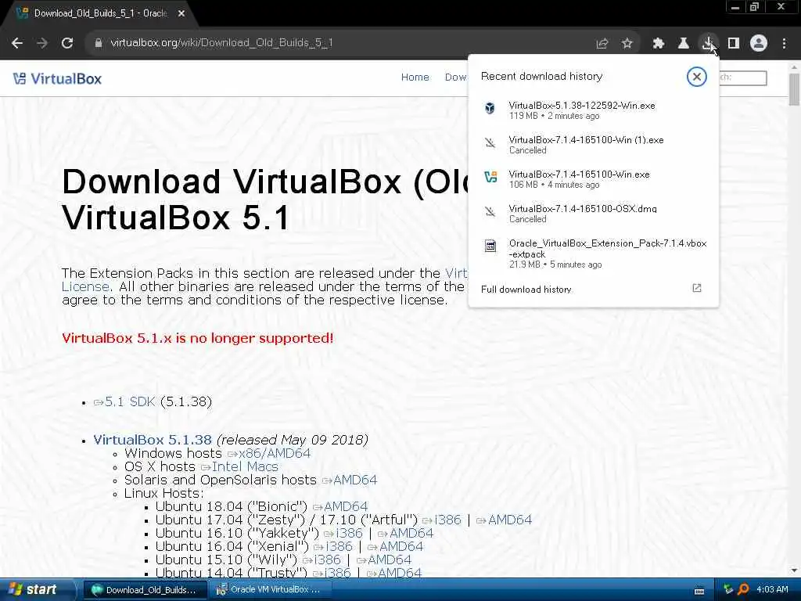Click the browser forward arrow
The image size is (801, 601).
[42, 43]
